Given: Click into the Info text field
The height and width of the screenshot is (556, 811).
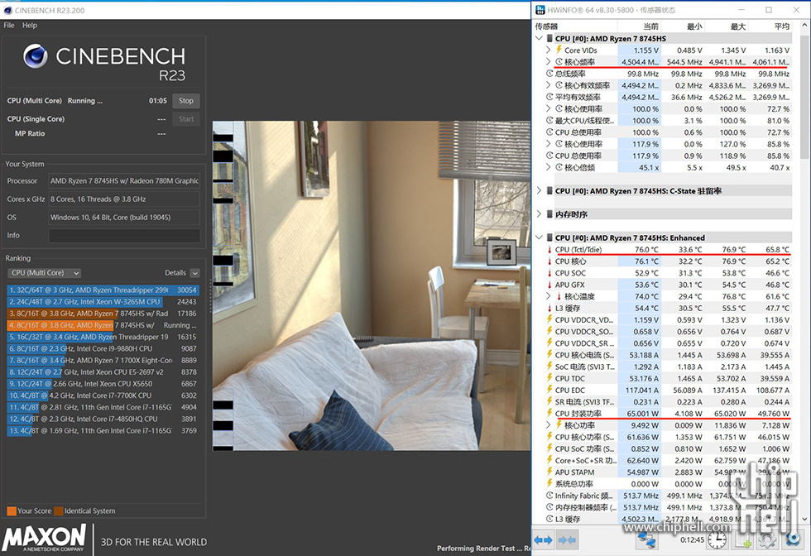Looking at the screenshot, I should pos(124,235).
